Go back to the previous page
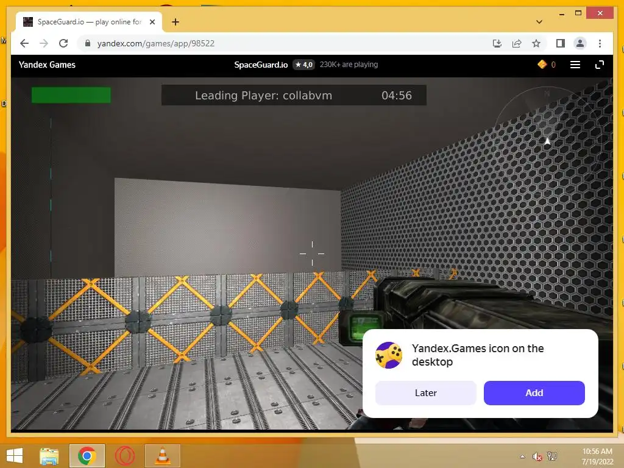The width and height of the screenshot is (624, 468). coord(24,43)
